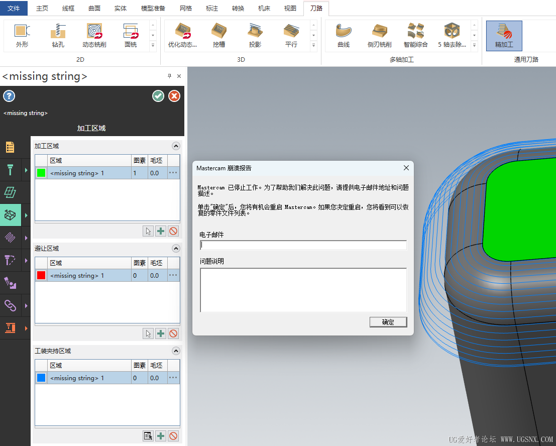Open the linking chain sidebar icon

click(x=10, y=305)
